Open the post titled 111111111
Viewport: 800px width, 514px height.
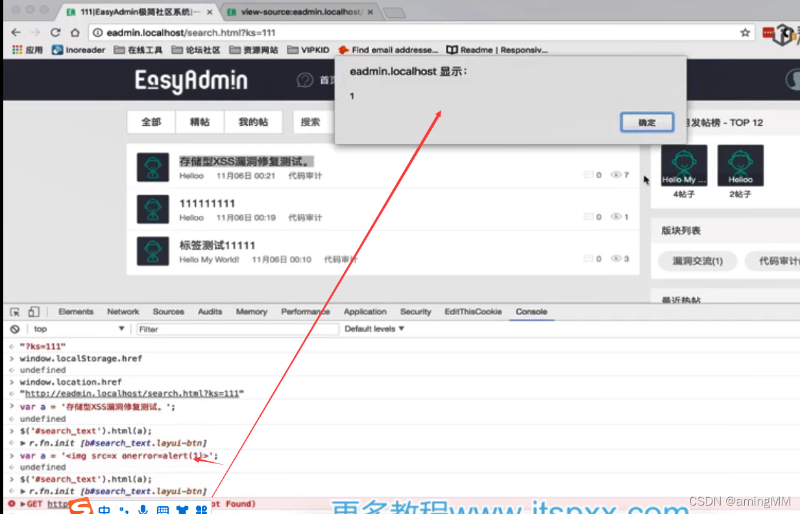pos(208,204)
